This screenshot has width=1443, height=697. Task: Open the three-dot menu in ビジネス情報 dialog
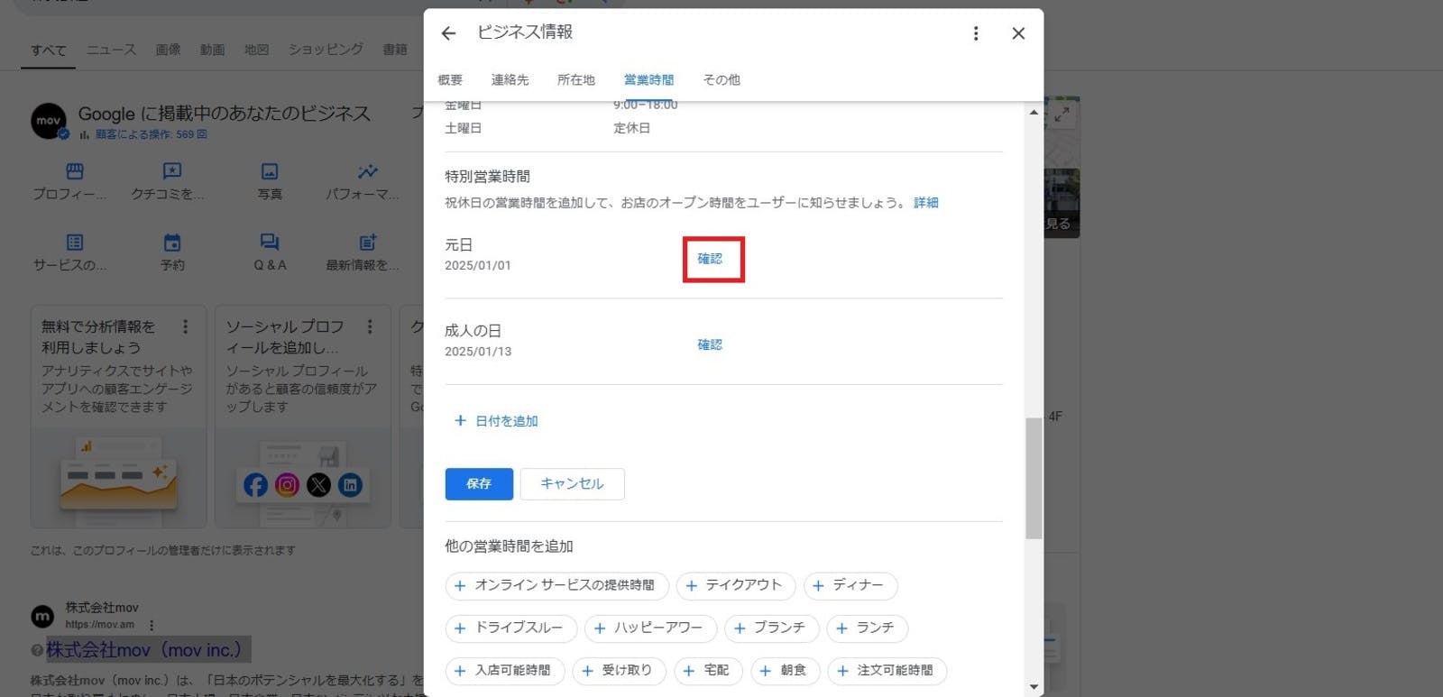coord(975,33)
